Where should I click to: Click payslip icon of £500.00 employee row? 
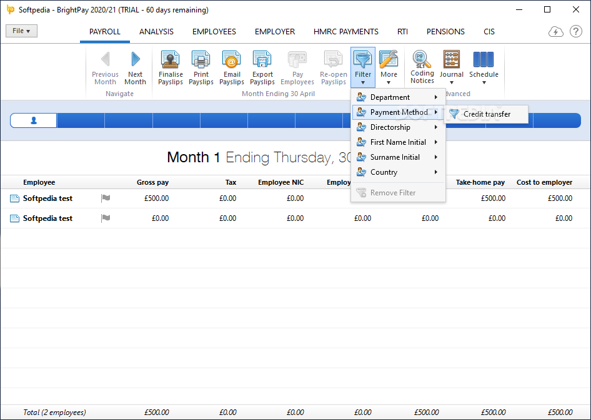coord(14,198)
